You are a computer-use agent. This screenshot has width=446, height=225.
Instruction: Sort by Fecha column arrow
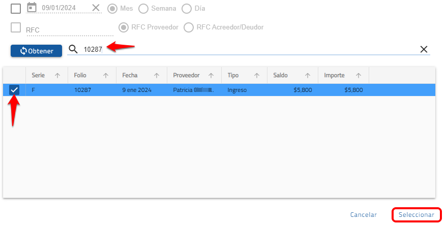click(x=157, y=75)
